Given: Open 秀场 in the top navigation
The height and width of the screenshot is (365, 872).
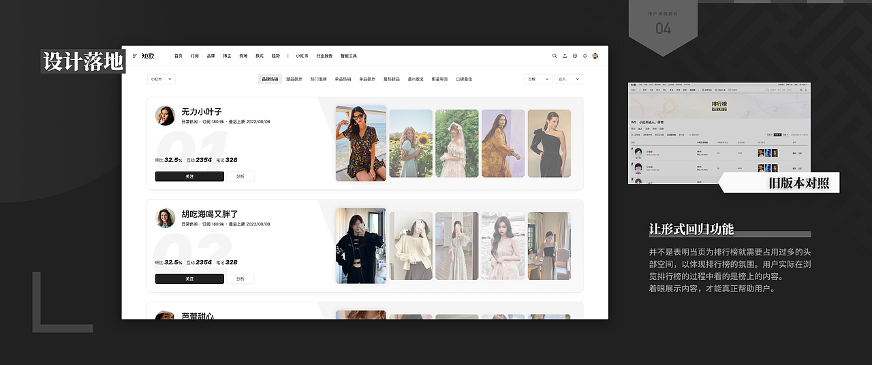Looking at the screenshot, I should (x=243, y=56).
